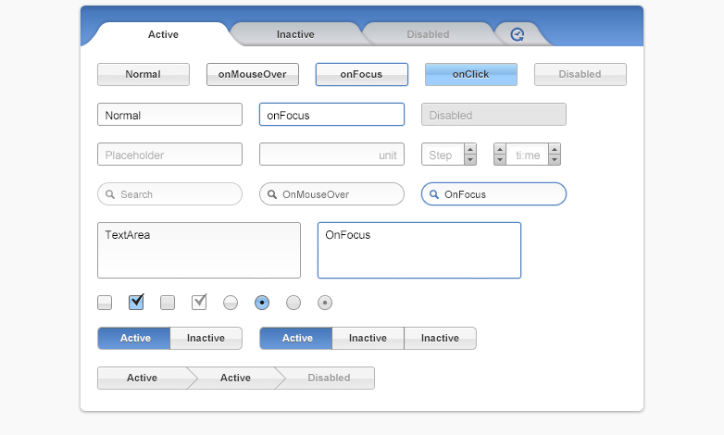Click the OnMouseOver search input

coord(332,194)
